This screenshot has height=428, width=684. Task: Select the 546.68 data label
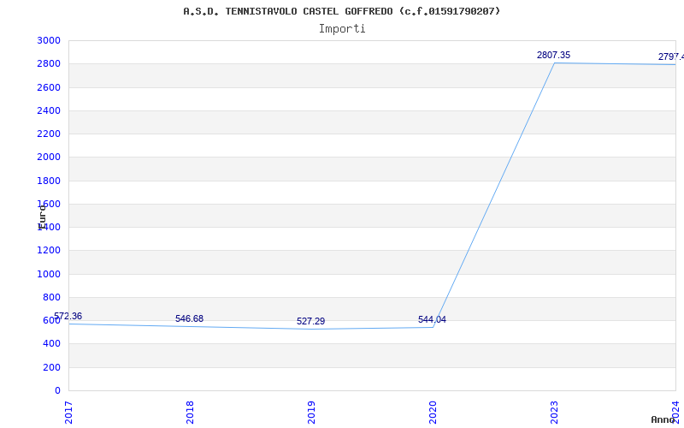click(x=189, y=318)
